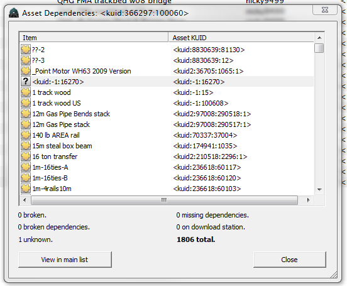Click the KUID cell <kuid2:210518:2296:1>
This screenshot has width=347, height=286.
210,157
